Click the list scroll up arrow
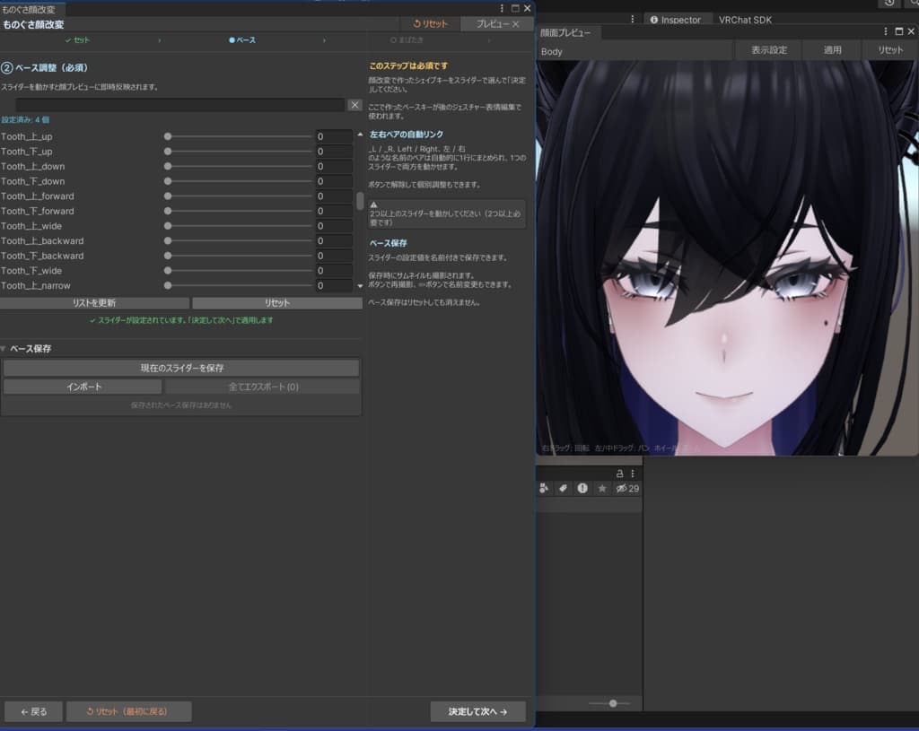This screenshot has height=731, width=919. (360, 135)
